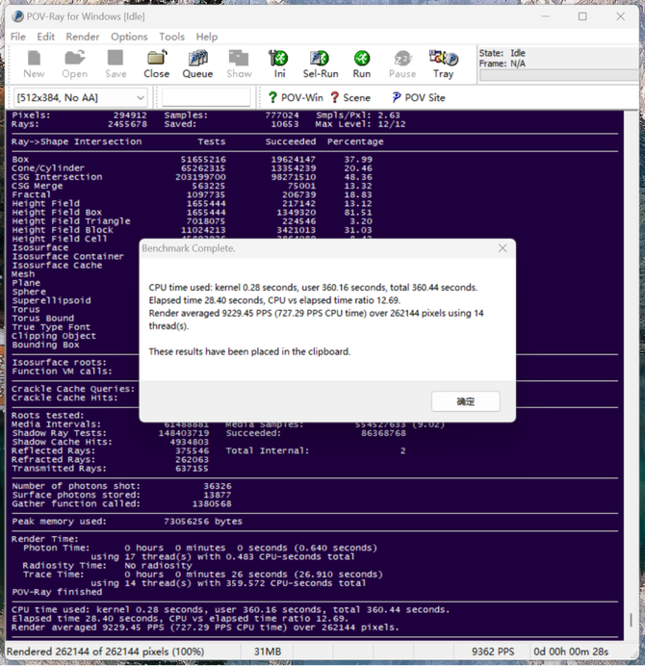This screenshot has height=666, width=645.
Task: Click the Frame: N/A label
Action: click(503, 64)
